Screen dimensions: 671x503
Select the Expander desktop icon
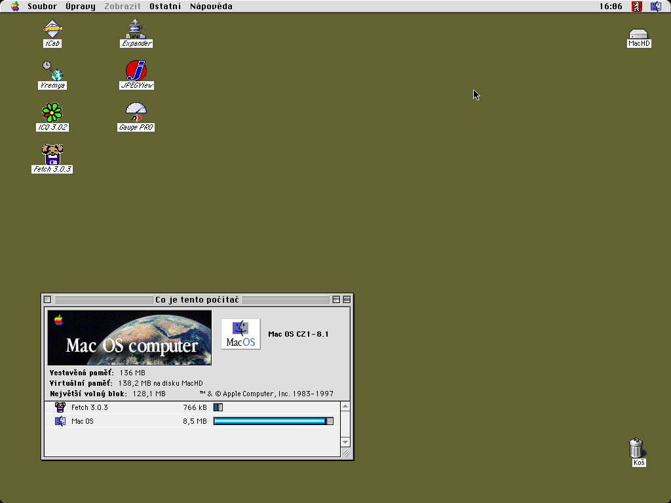pyautogui.click(x=136, y=29)
